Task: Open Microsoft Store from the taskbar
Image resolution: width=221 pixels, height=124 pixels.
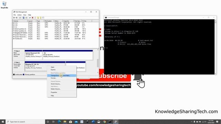Action: pyautogui.click(x=70, y=122)
